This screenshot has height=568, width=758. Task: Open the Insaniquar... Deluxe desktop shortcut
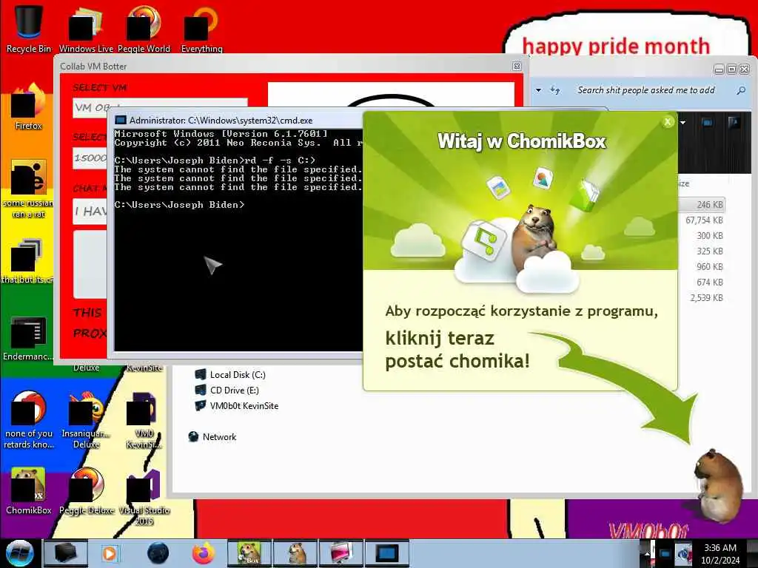(86, 419)
